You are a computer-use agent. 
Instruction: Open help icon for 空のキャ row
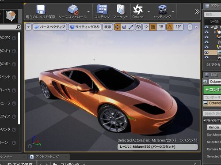click(14, 51)
